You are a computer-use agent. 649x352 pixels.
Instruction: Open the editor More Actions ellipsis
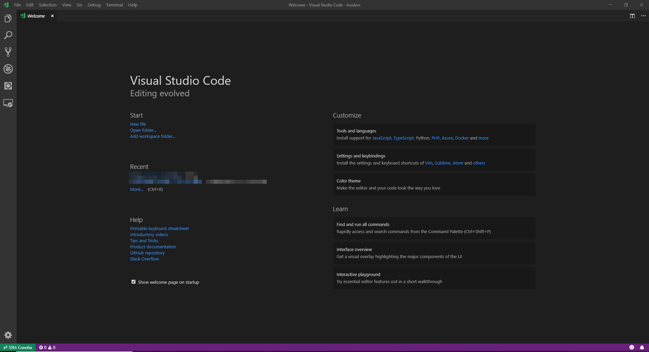[x=643, y=16]
